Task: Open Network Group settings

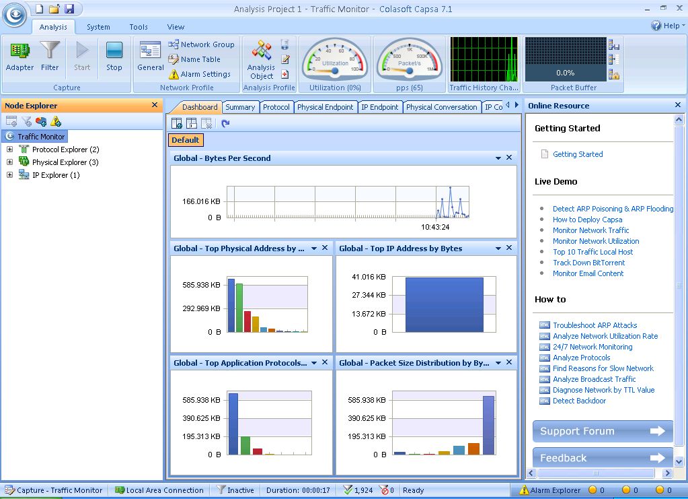Action: [x=201, y=44]
